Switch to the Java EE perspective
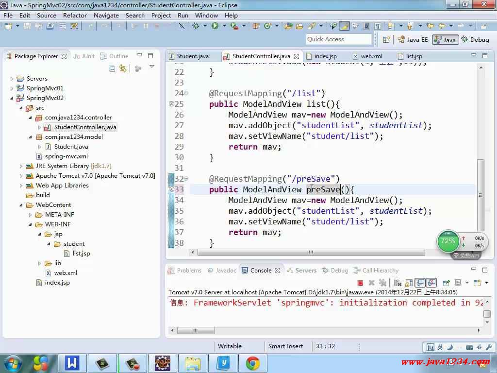 tap(413, 40)
